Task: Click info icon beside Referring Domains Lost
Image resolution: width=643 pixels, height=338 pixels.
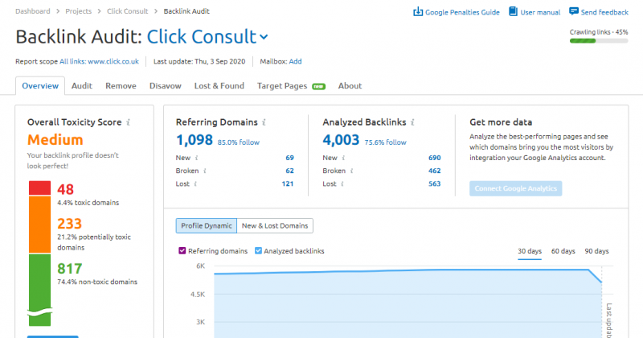Action: point(195,184)
